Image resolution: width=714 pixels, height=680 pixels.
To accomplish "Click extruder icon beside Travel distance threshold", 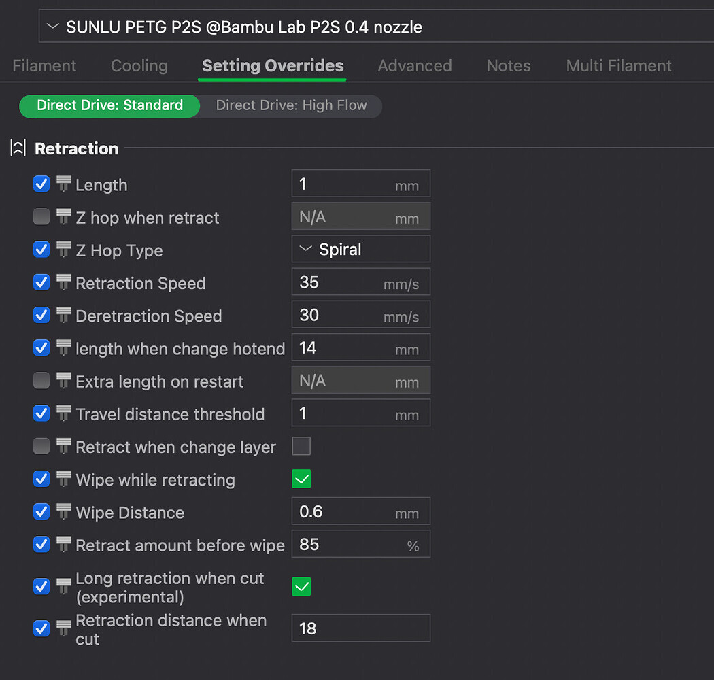I will 63,413.
